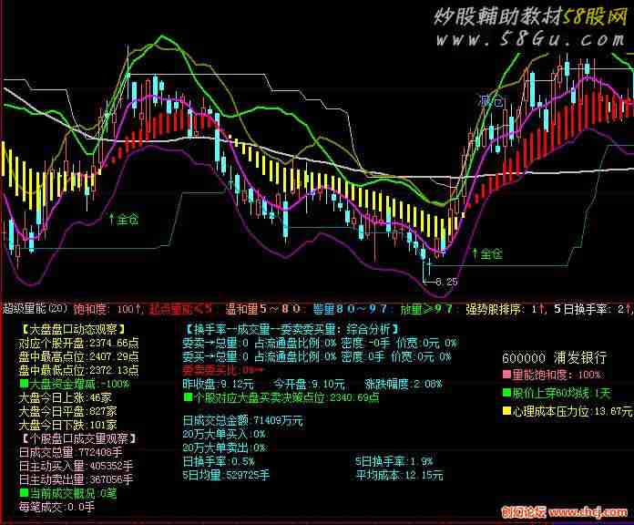634x525 pixels.
Task: Click the 日主动买入量:405352手 row
Action: [76, 466]
